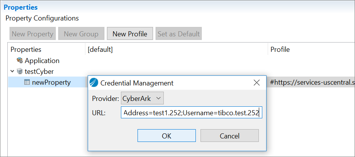Focus the URL input field
The image size is (355, 157).
[192, 113]
